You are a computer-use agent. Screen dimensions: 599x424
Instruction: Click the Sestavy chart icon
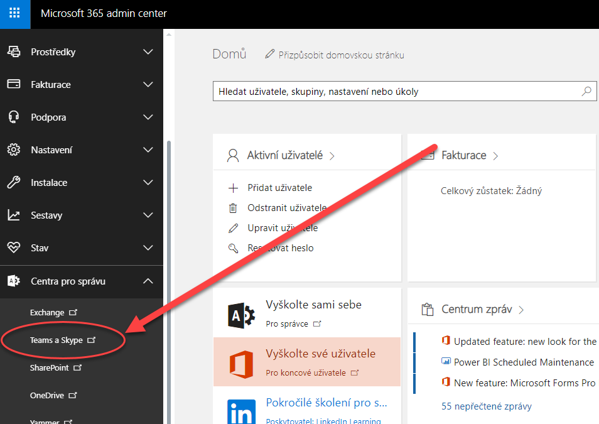tap(14, 215)
